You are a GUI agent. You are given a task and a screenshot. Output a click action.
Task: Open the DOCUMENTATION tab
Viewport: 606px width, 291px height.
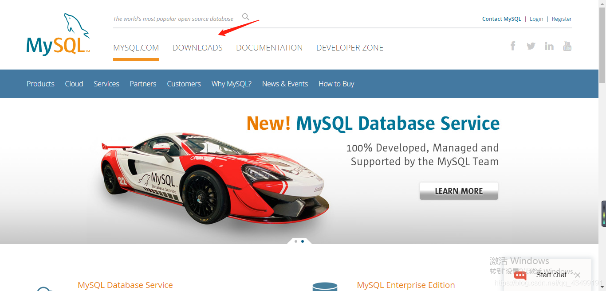(269, 48)
